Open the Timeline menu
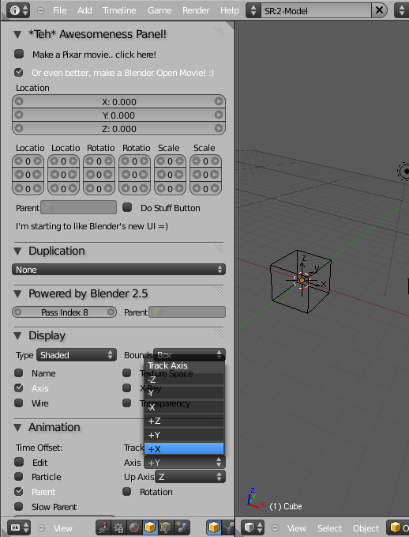Viewport: 409px width, 537px height. click(x=119, y=10)
